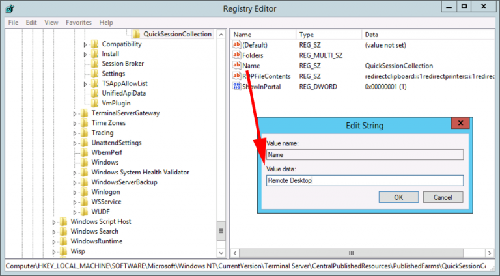Click values pane scroll right arrow
The height and width of the screenshot is (276, 500).
click(x=490, y=253)
